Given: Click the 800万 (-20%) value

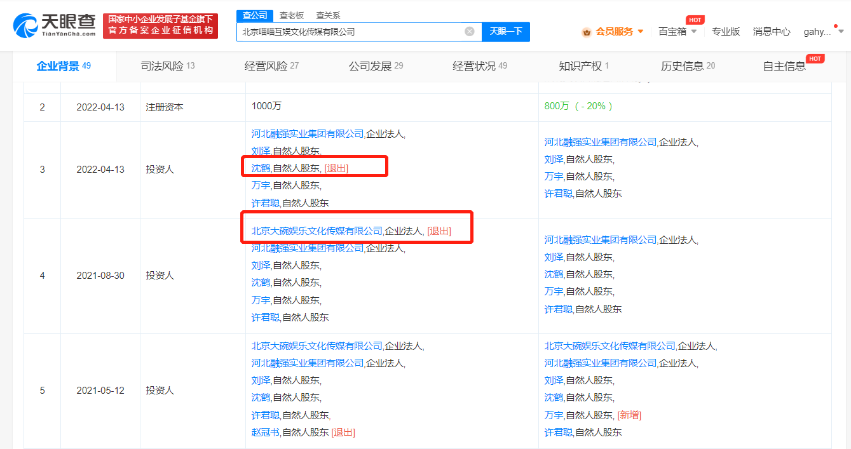Looking at the screenshot, I should [578, 106].
